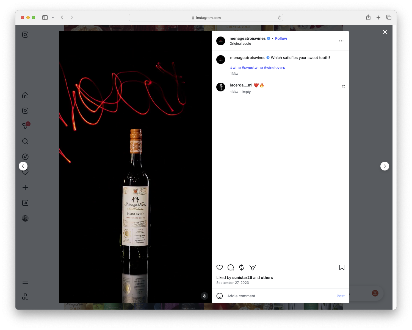Open Dashboard insights icon in sidebar
Screen dimensions: 412x330
pyautogui.click(x=25, y=203)
